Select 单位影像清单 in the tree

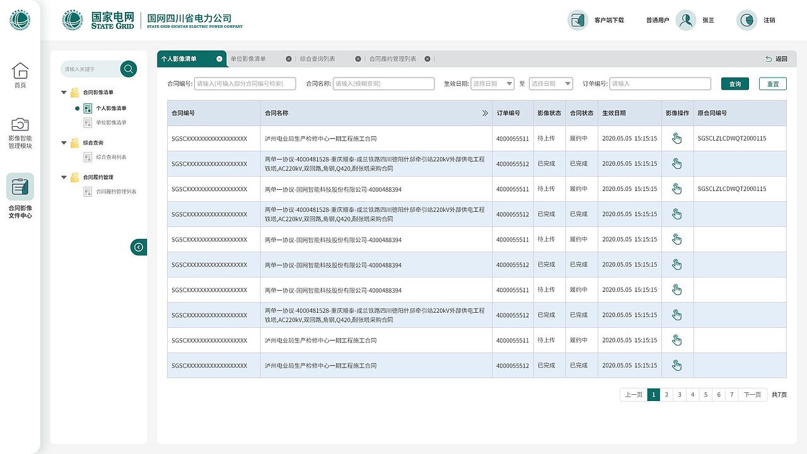(111, 122)
